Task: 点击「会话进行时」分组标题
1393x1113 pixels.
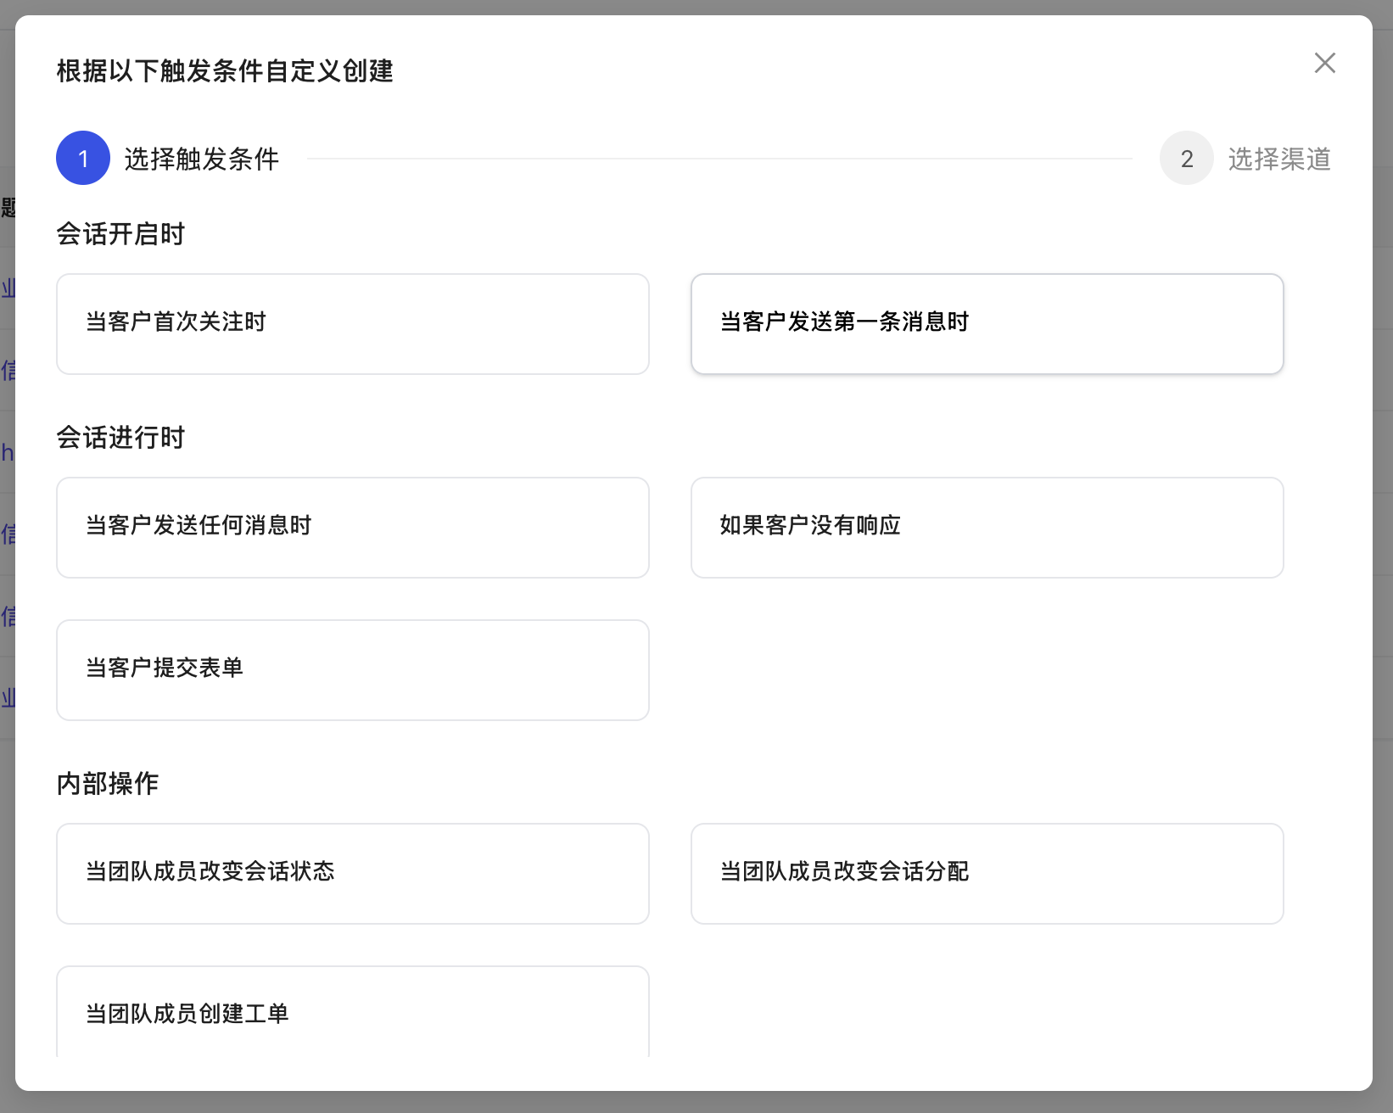Action: tap(120, 438)
